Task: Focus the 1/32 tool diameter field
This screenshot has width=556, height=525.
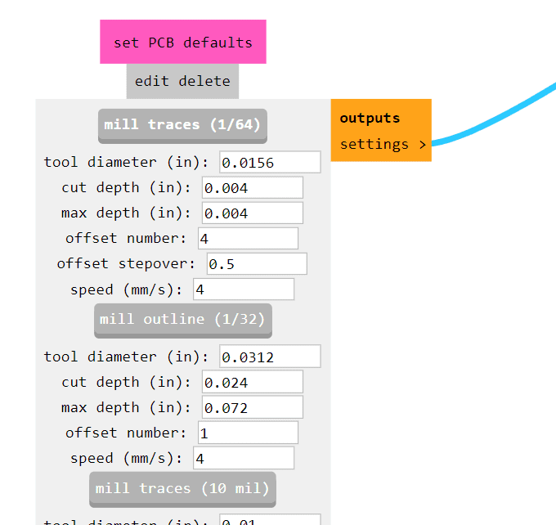Action: point(270,357)
